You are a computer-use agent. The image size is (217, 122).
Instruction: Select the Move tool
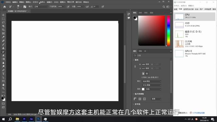coord(3,15)
